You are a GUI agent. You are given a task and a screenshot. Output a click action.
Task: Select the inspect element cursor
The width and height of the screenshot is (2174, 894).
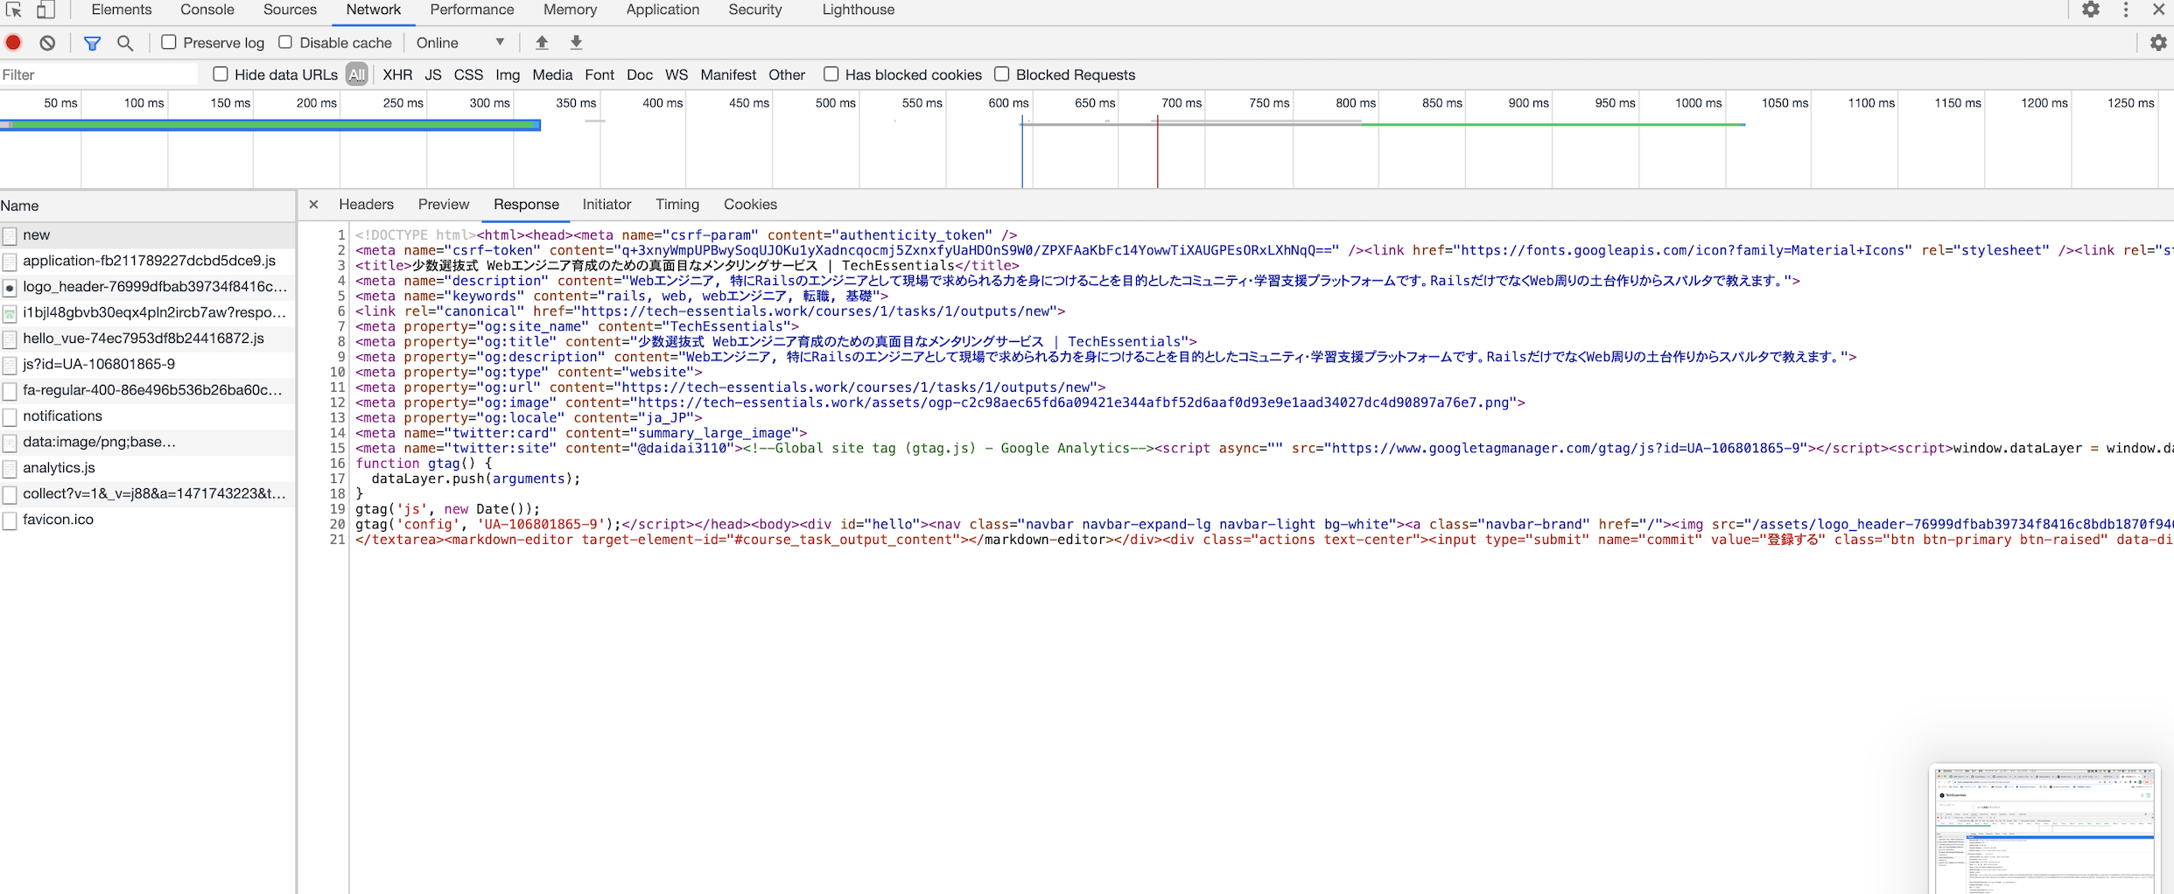12,10
